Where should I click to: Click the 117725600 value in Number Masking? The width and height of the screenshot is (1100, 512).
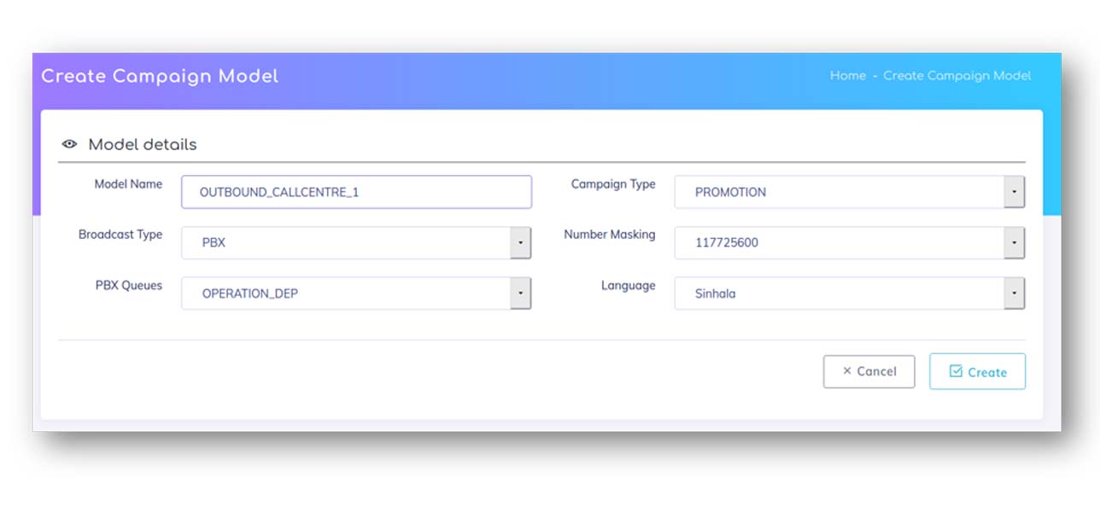[x=726, y=242]
